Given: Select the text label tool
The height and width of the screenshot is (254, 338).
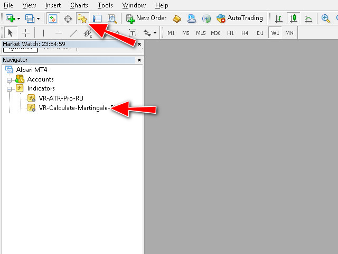Looking at the screenshot, I should (x=133, y=33).
